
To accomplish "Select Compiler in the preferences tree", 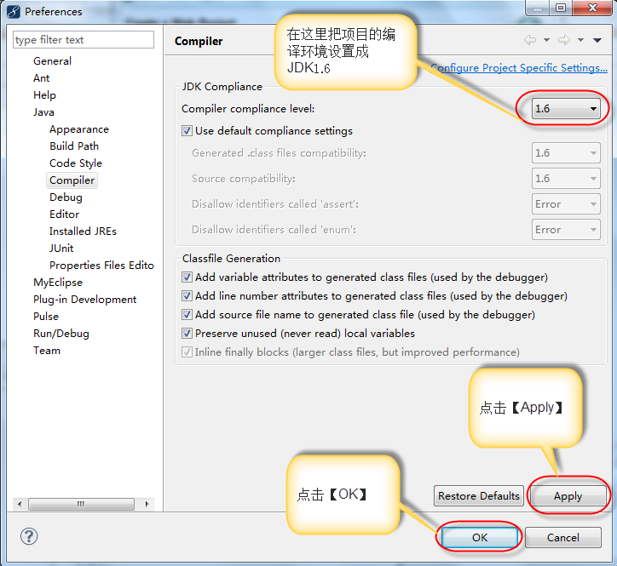I will 72,180.
